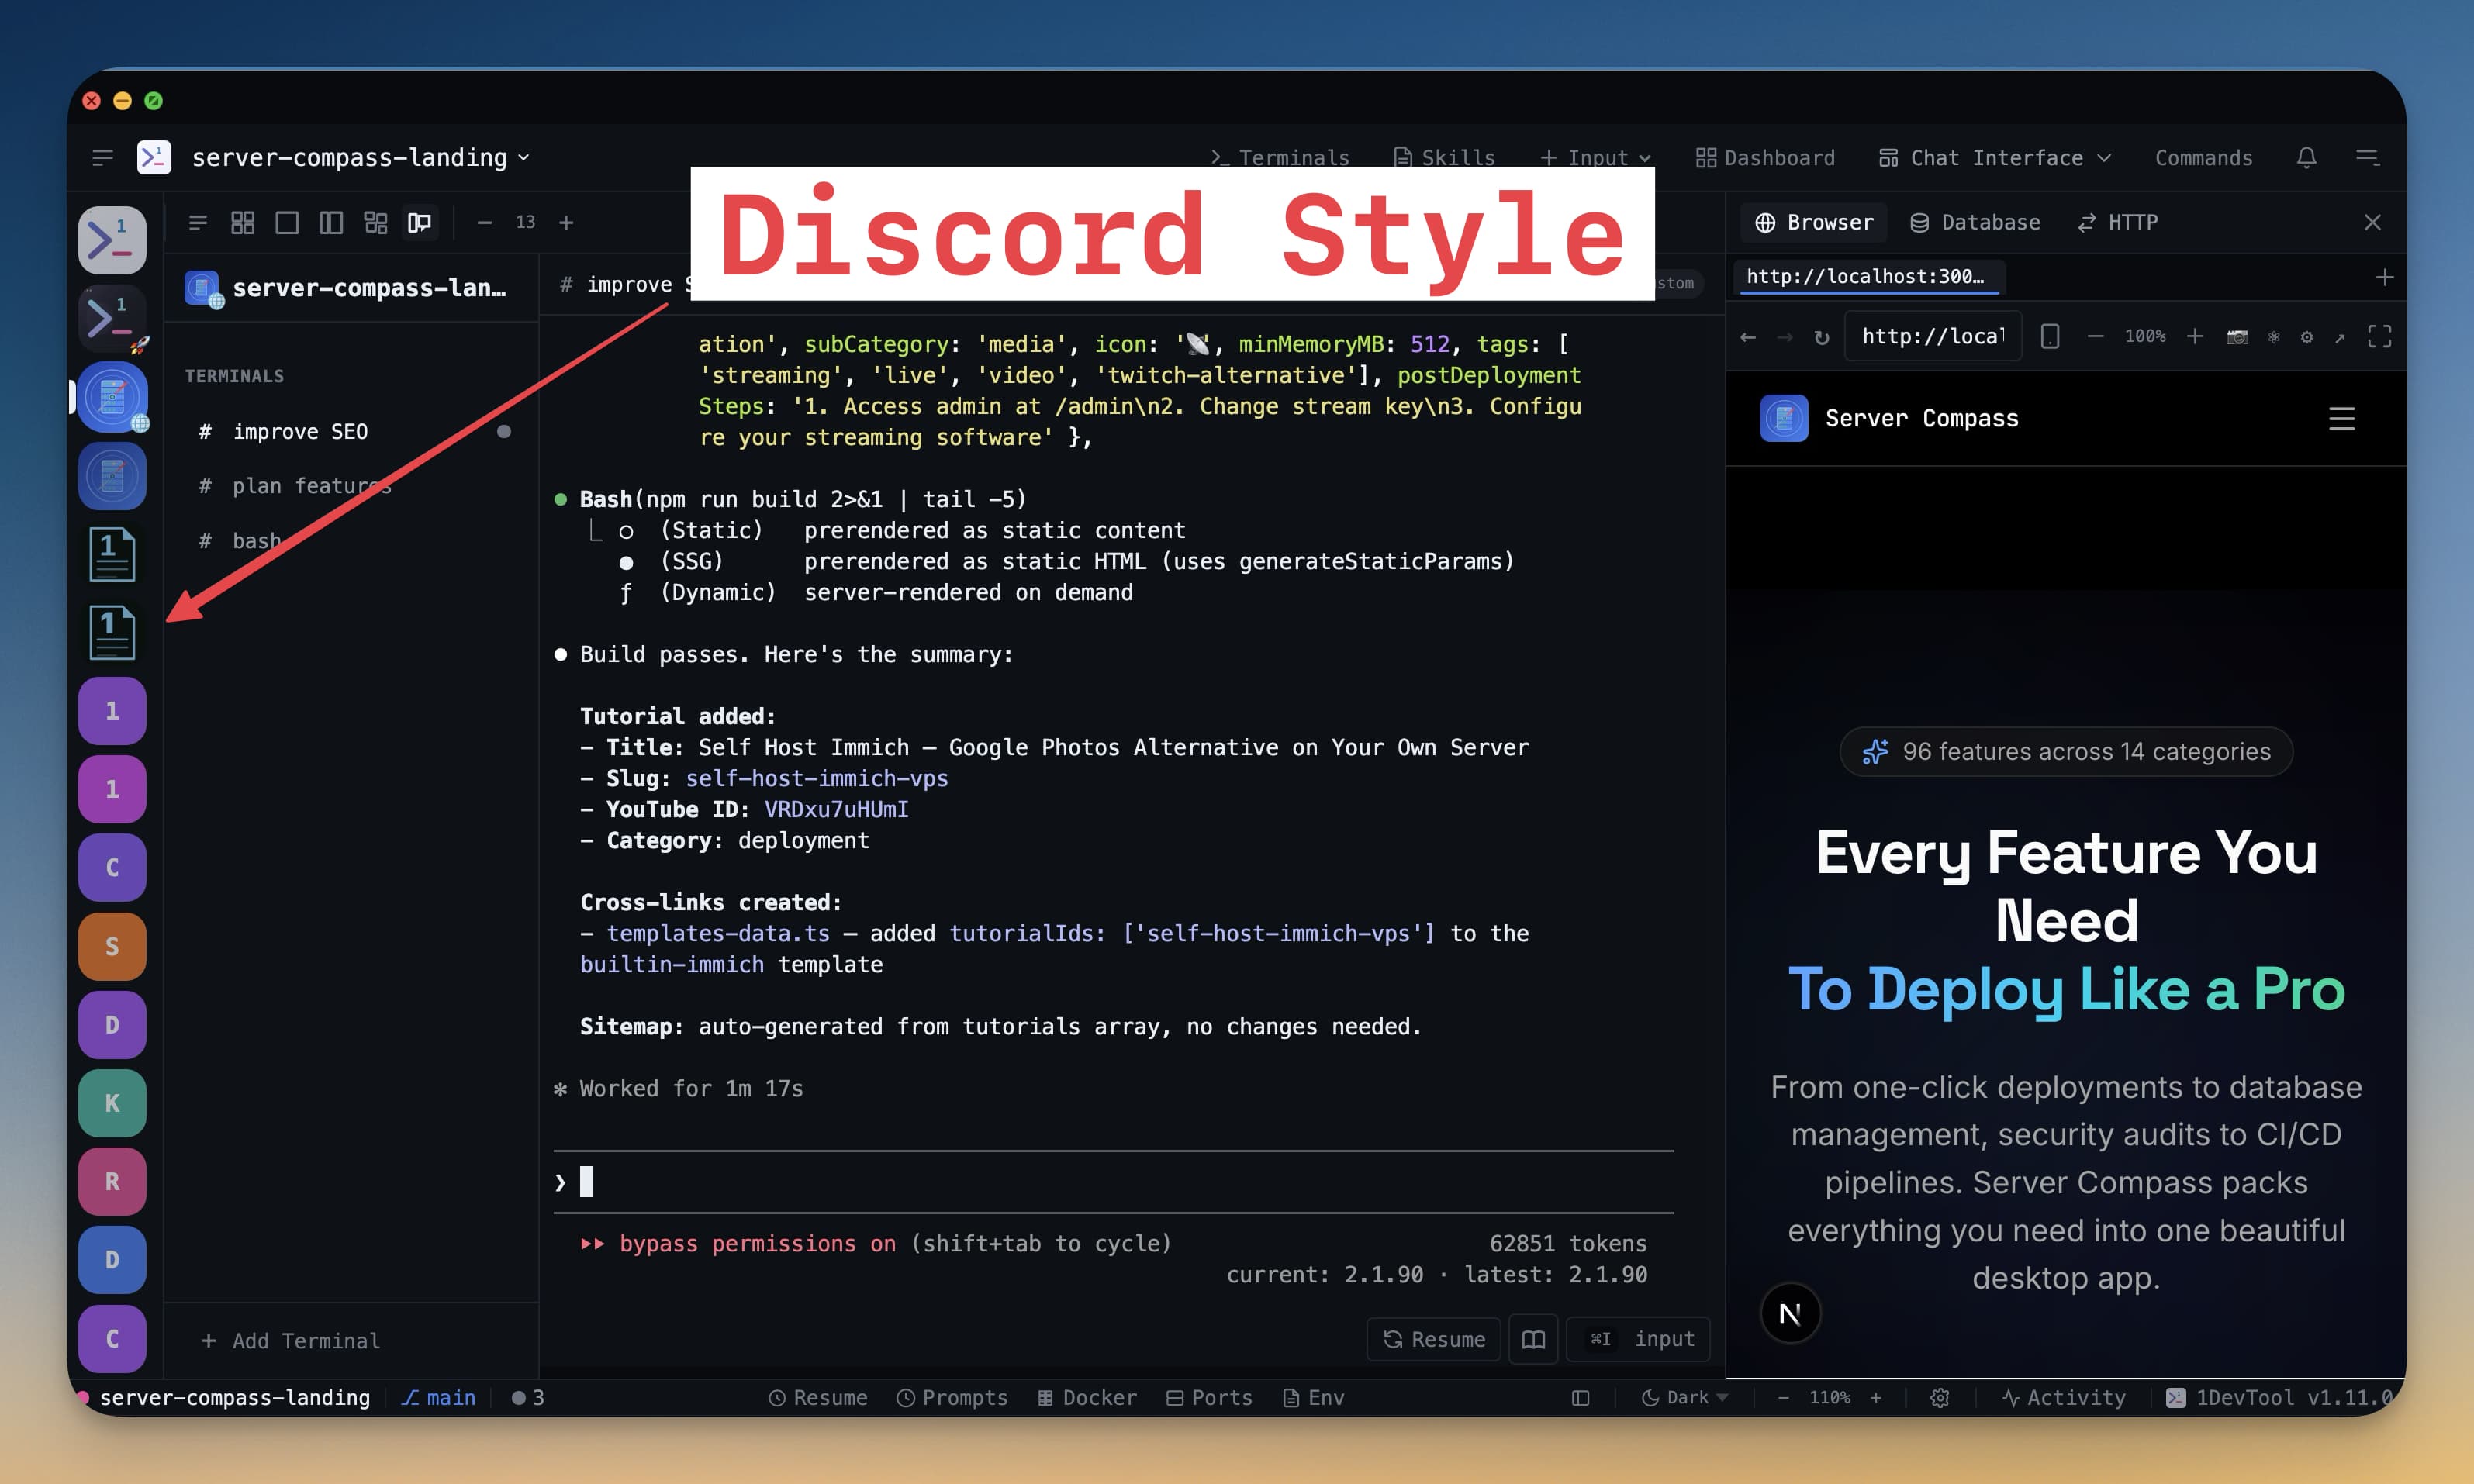Switch to the single-pane terminal layout
Screen dimensions: 2474x1484
pos(287,222)
